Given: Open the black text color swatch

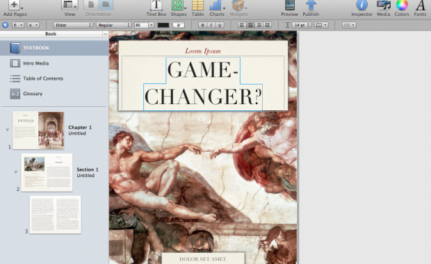Looking at the screenshot, I should pyautogui.click(x=163, y=25).
